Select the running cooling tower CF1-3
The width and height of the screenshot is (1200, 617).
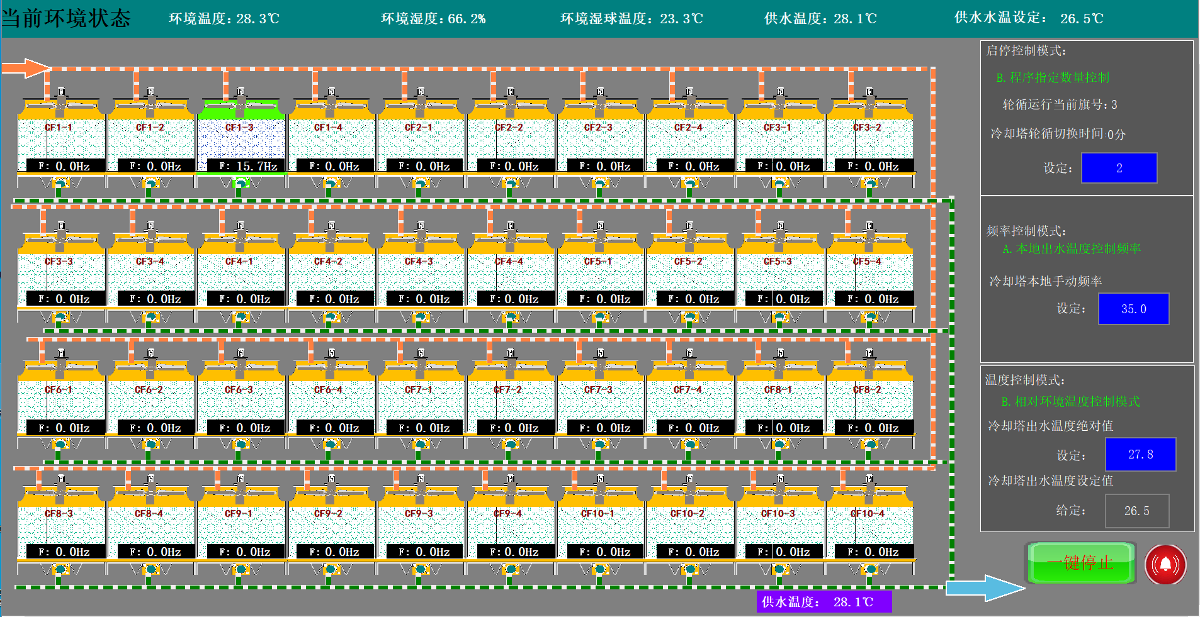241,135
